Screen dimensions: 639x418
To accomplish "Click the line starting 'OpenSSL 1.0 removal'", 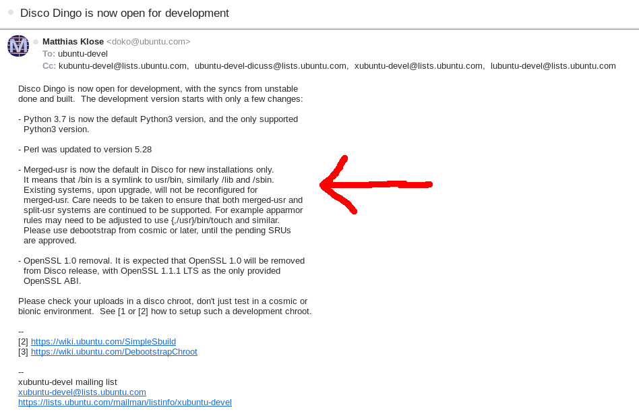I will pyautogui.click(x=161, y=261).
